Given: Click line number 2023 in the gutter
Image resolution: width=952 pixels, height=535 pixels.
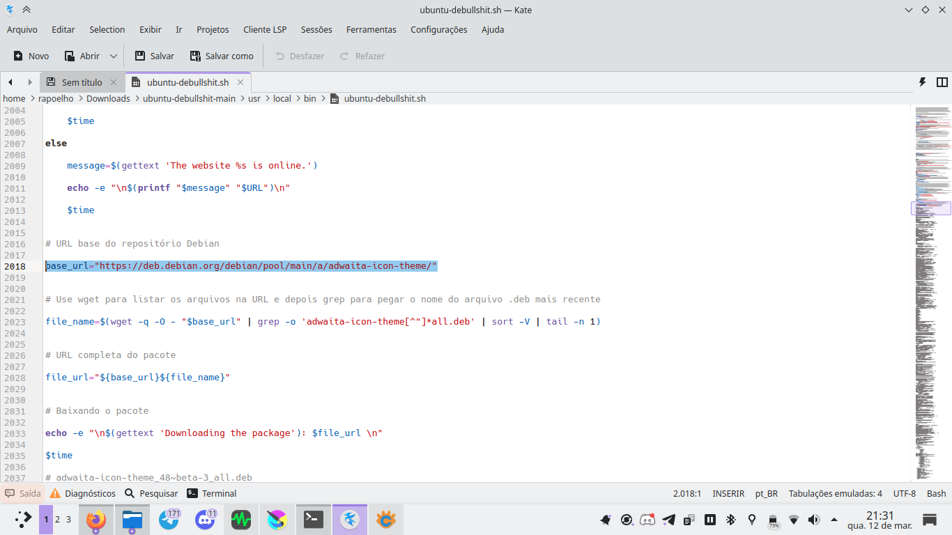Looking at the screenshot, I should point(15,322).
